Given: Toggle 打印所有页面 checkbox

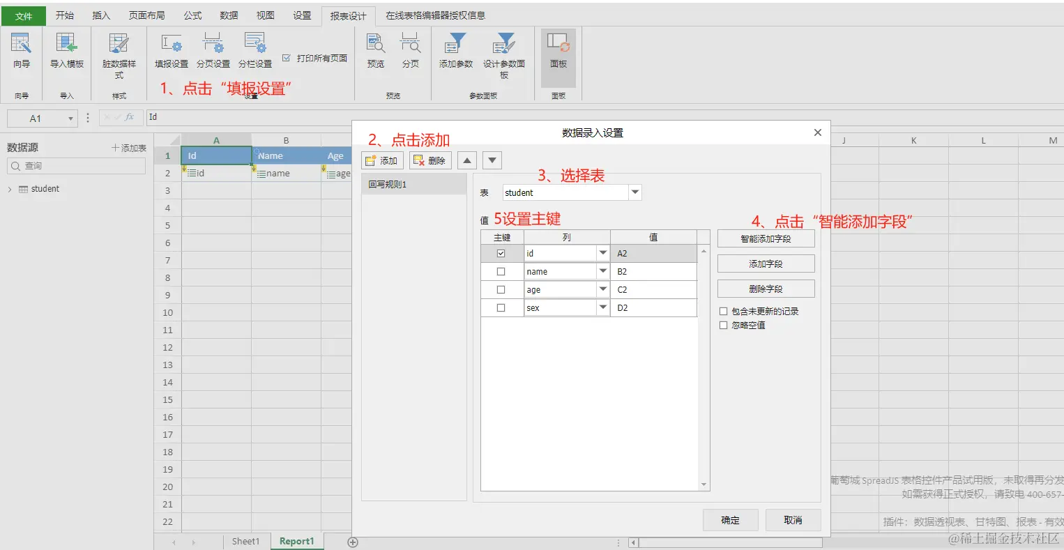Looking at the screenshot, I should pos(286,58).
